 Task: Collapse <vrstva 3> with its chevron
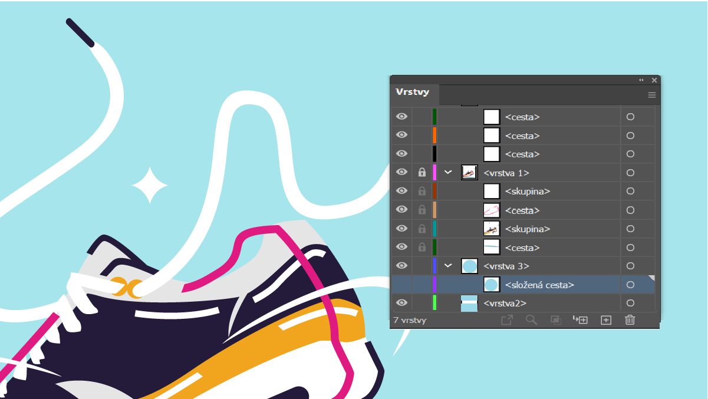coord(448,266)
